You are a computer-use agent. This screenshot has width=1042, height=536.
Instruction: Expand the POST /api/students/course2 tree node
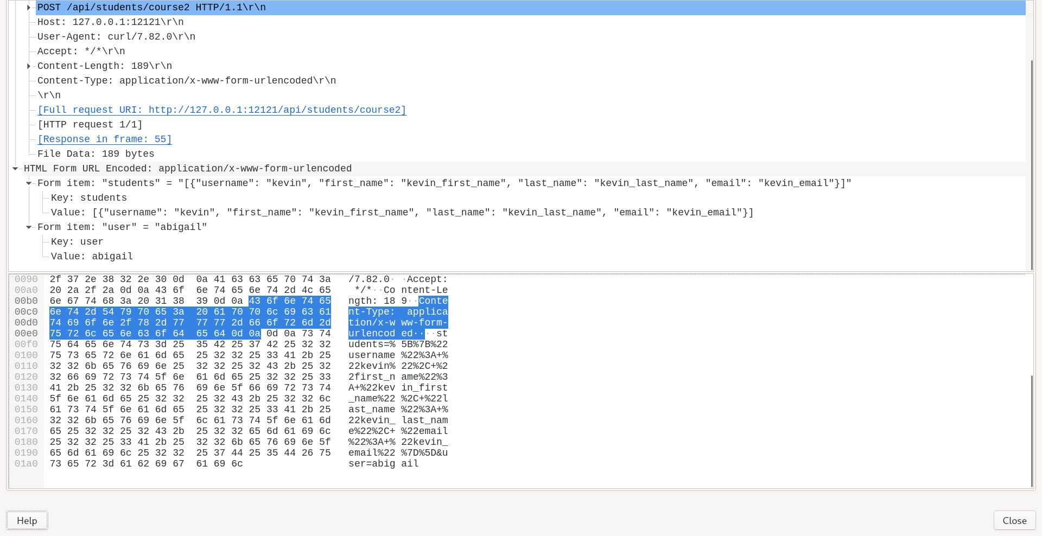click(28, 7)
